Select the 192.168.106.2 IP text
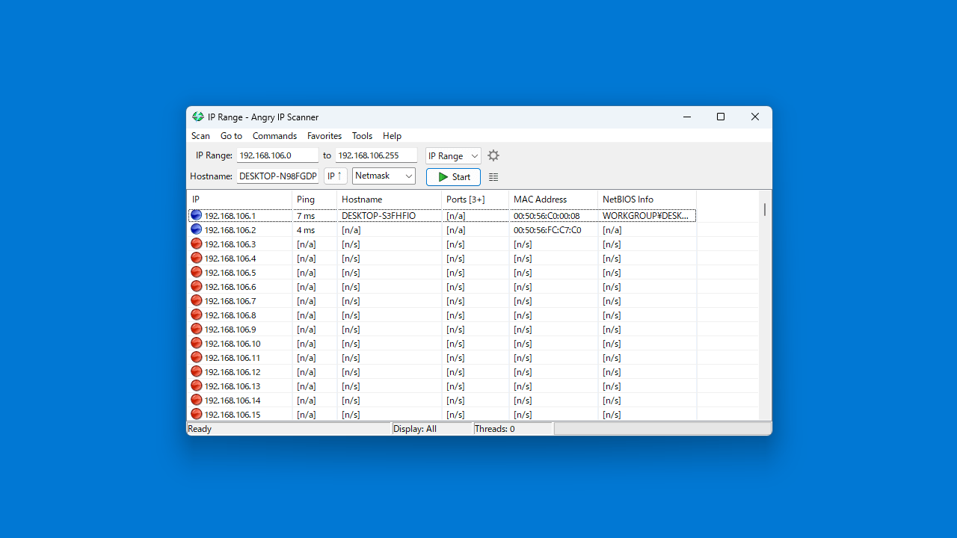Image resolution: width=957 pixels, height=538 pixels. tap(230, 230)
